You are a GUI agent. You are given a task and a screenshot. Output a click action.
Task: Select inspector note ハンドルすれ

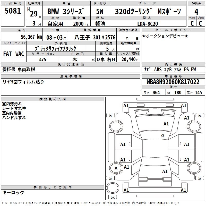(14, 118)
